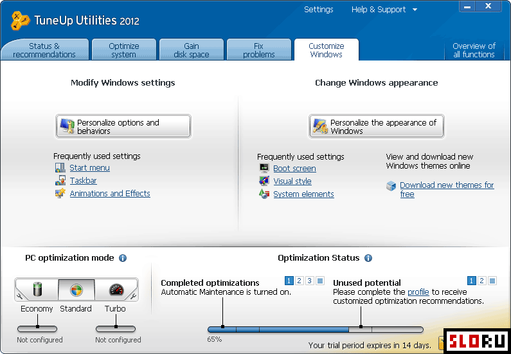Enable Economy mode
This screenshot has width=511, height=354.
37,290
